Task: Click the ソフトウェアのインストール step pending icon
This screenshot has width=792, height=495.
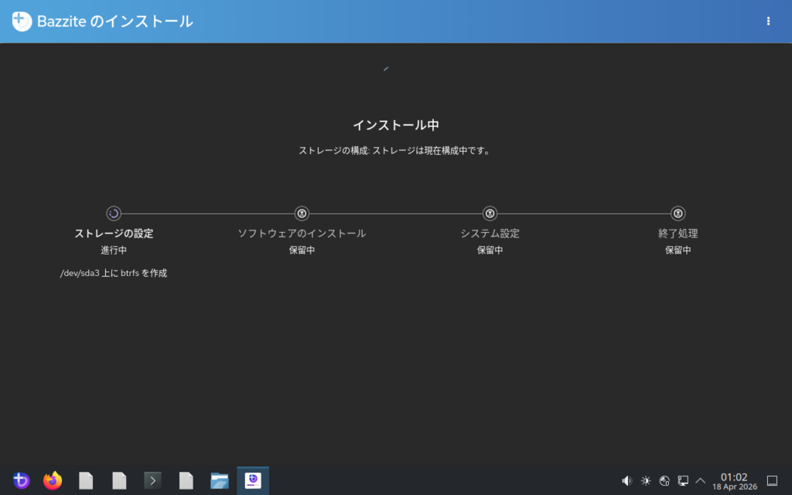Action: coord(302,213)
